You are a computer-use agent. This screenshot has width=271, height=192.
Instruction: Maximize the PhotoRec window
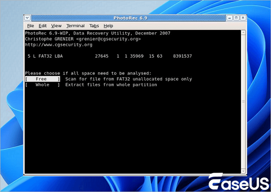pyautogui.click(x=236, y=18)
